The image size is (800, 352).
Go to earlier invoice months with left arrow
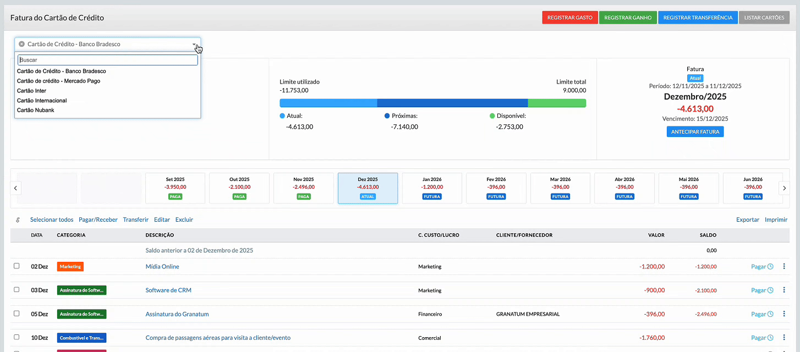[x=16, y=188]
